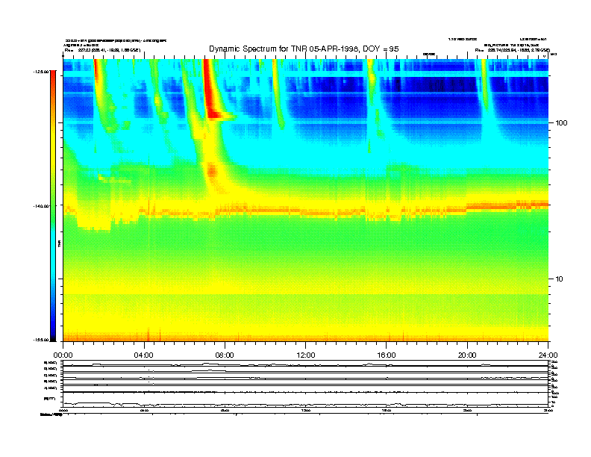Click the "20:00" time axis label

tap(467, 355)
